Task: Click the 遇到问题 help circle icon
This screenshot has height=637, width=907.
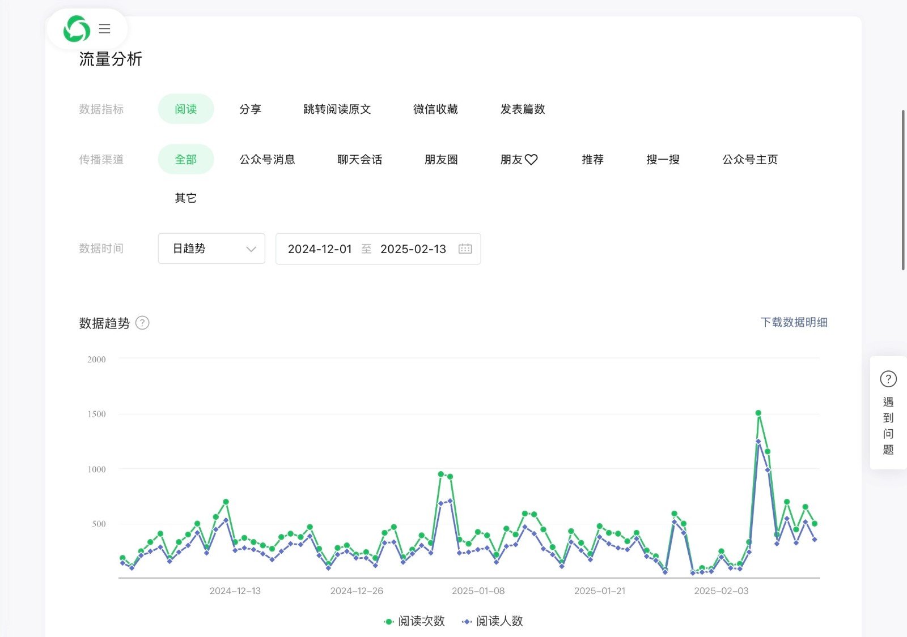Action: 888,379
